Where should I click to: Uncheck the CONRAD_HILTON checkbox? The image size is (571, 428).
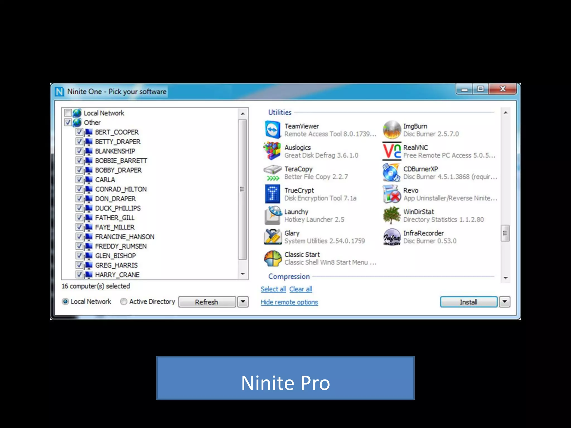point(79,189)
